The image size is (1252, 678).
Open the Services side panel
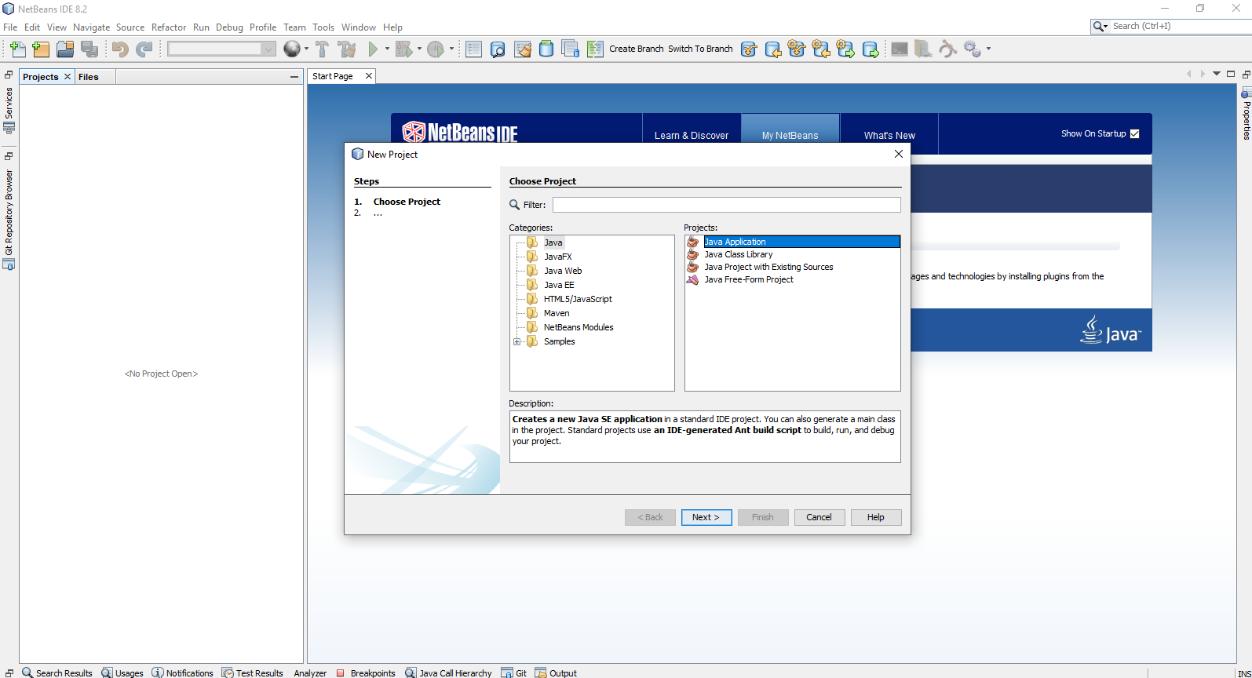[9, 109]
